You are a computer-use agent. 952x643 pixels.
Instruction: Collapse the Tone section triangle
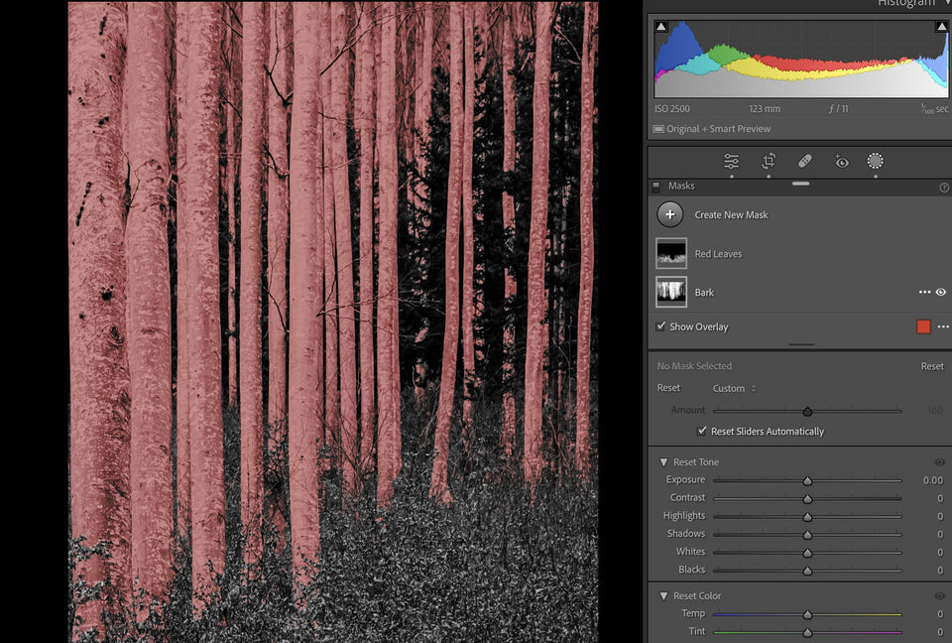(663, 462)
